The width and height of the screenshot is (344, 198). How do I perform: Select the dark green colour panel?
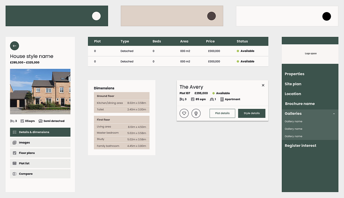click(57, 16)
